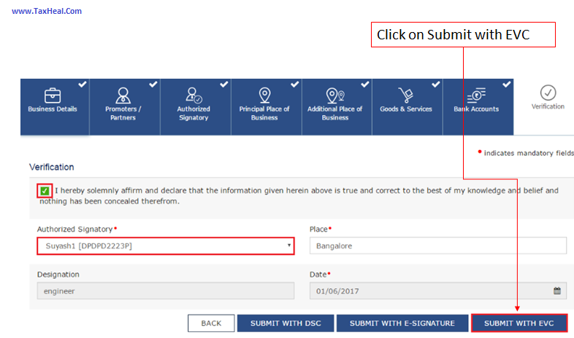
Task: Click the Bank Accounts icon
Action: coord(475,95)
